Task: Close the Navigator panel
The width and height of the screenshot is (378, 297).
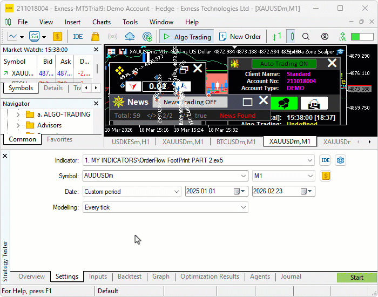Action: coord(96,104)
